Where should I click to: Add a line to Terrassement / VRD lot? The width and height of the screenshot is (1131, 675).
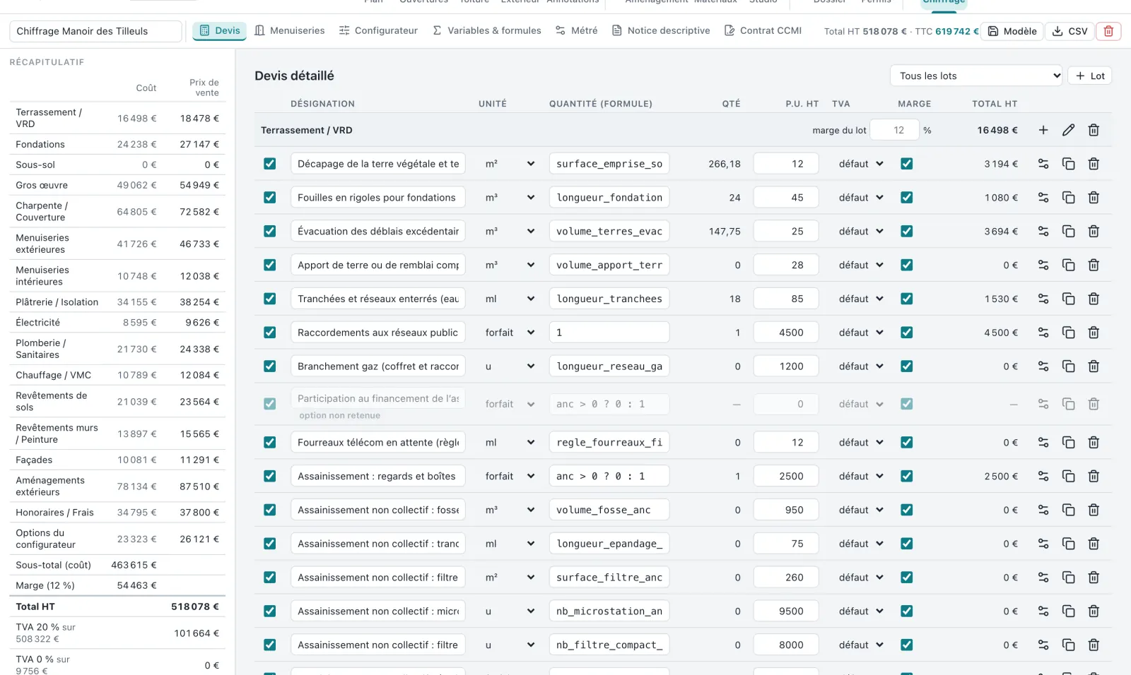(1043, 130)
